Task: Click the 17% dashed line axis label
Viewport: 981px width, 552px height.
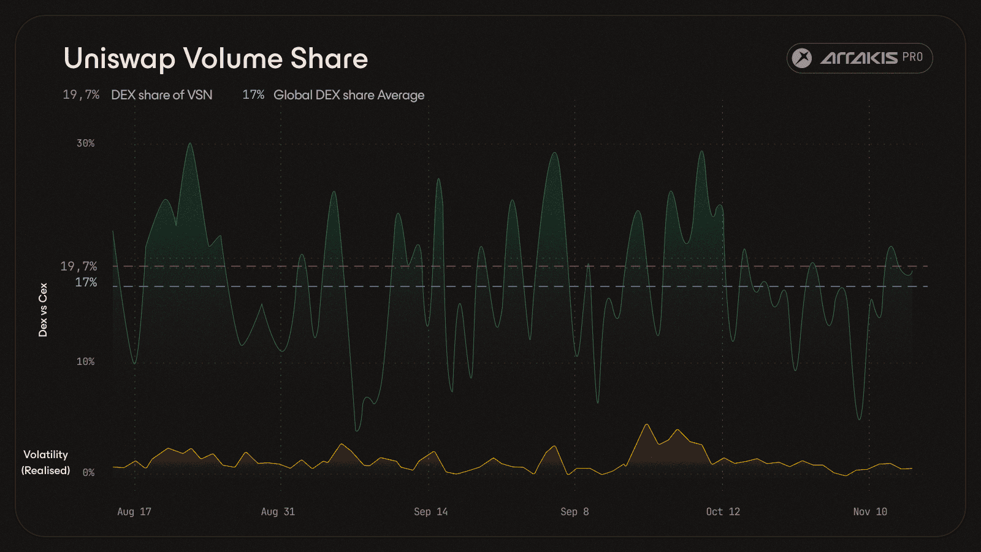Action: (x=86, y=282)
